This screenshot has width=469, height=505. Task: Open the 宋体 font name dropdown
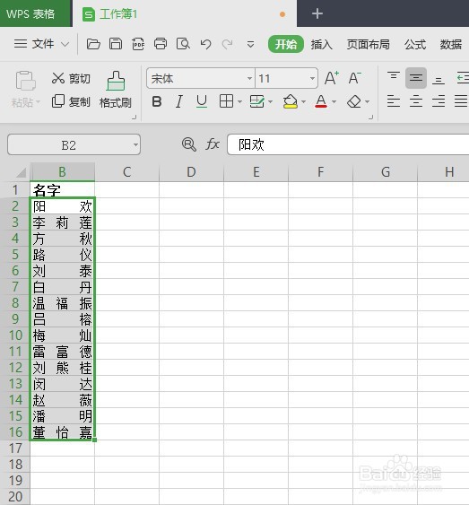(x=249, y=78)
